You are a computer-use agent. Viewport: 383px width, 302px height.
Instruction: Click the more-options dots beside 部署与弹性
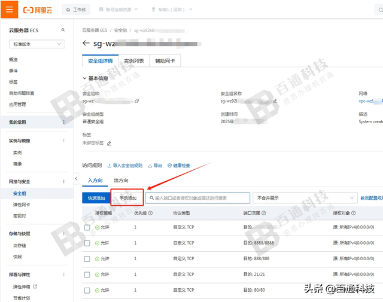pos(64,274)
